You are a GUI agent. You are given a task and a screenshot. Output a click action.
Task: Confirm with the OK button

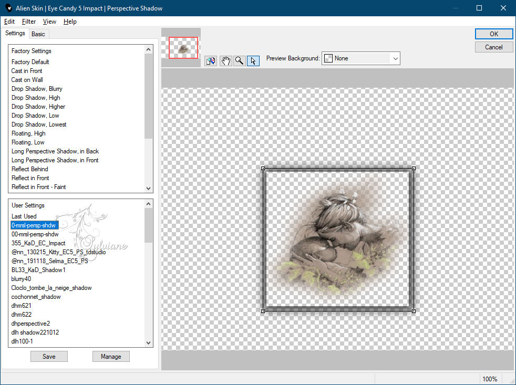tap(493, 34)
